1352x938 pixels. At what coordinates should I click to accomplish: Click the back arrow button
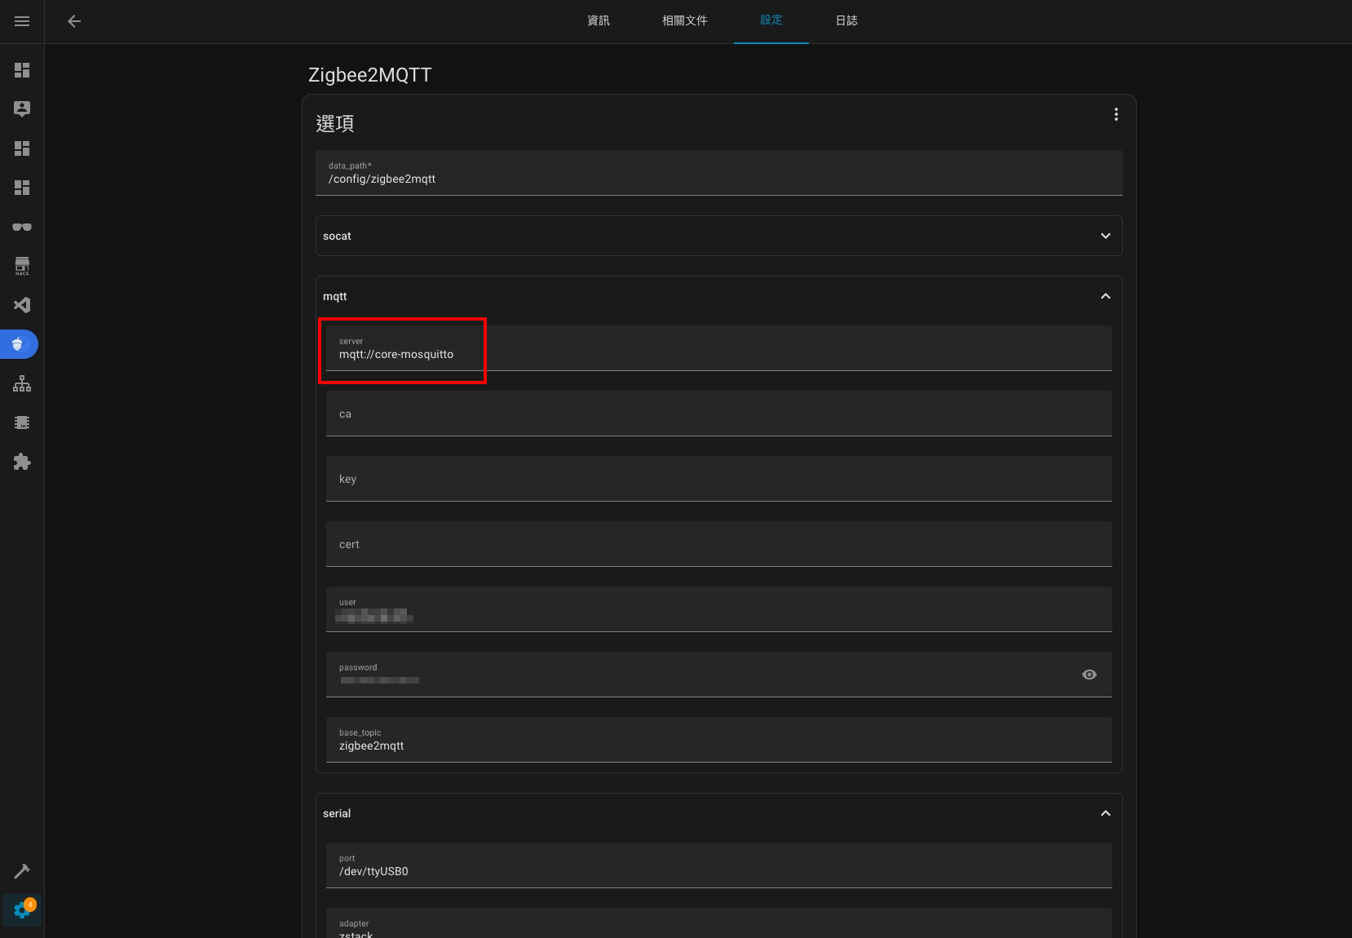(74, 21)
